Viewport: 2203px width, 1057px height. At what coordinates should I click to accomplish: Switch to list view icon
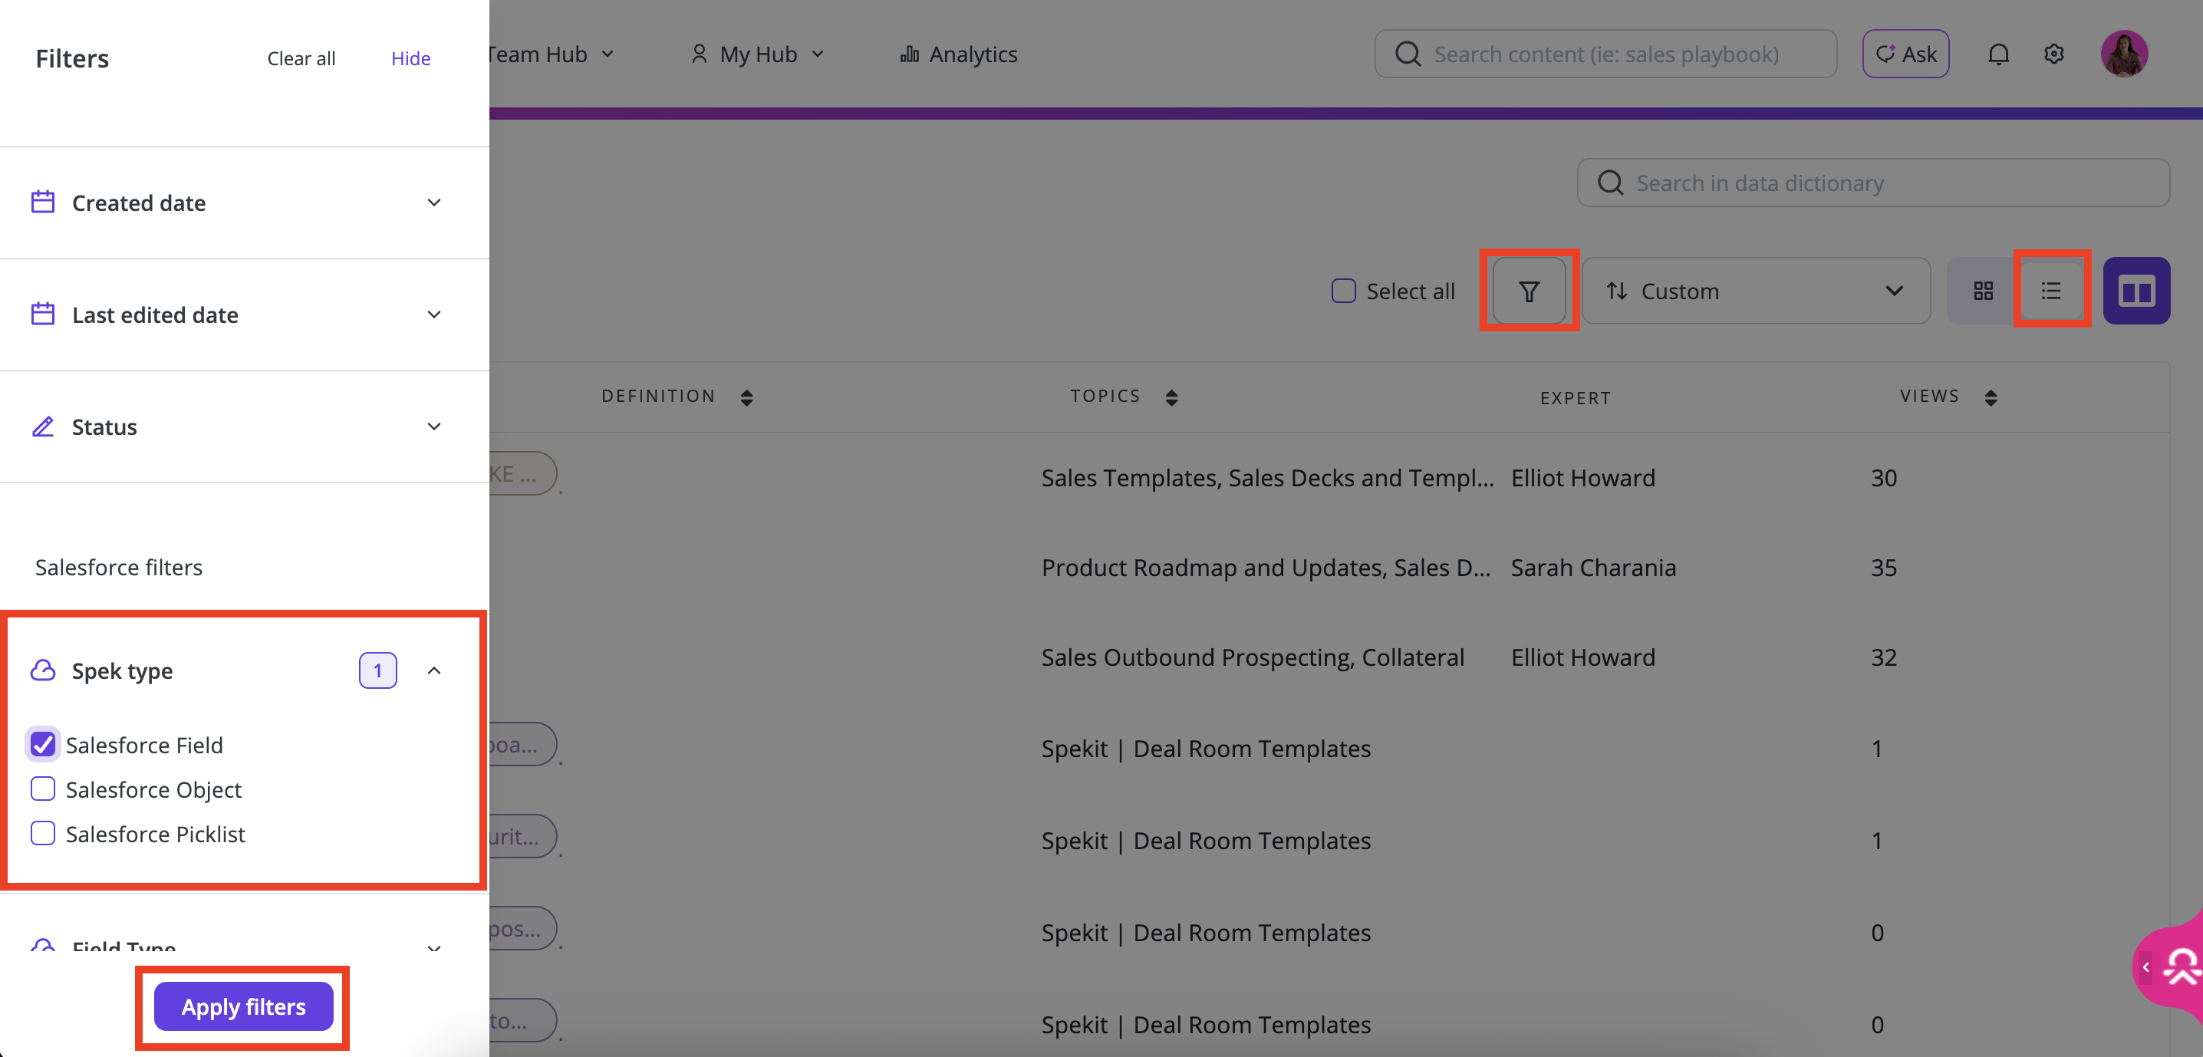point(2051,291)
